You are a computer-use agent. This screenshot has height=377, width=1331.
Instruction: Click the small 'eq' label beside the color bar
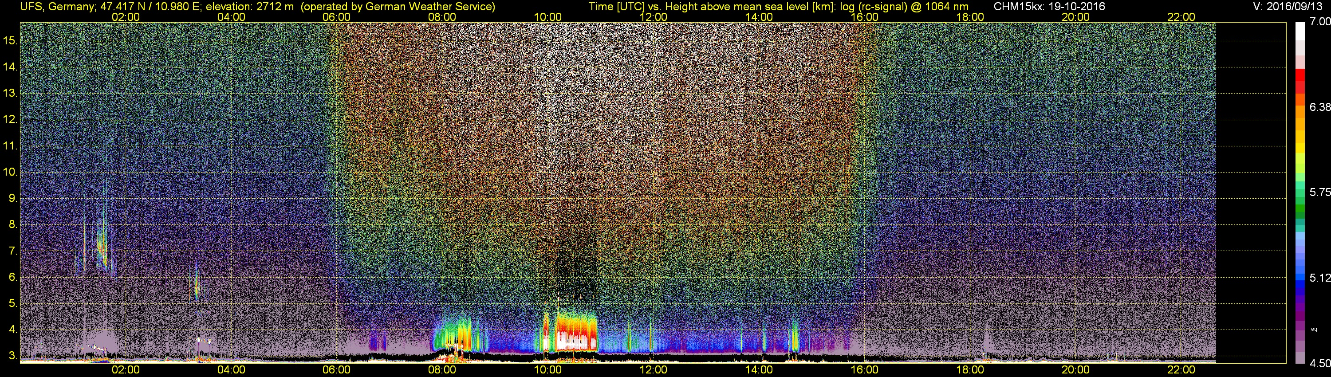point(1314,329)
